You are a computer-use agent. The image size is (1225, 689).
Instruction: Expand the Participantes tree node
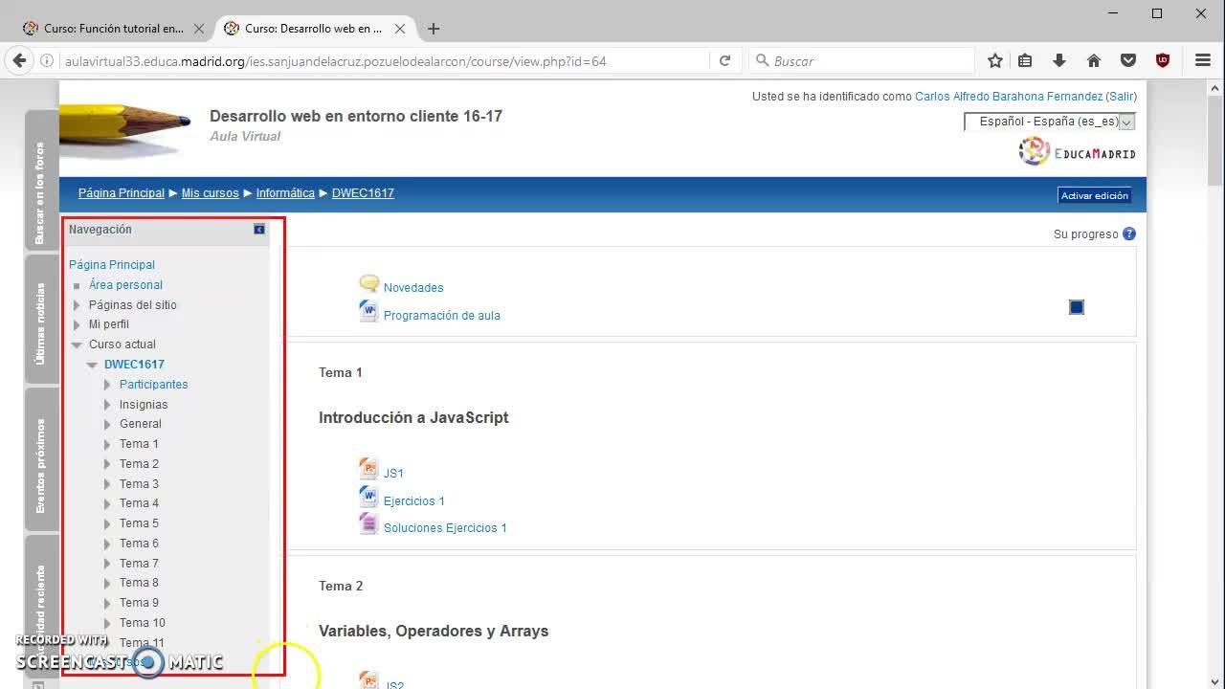(x=107, y=385)
